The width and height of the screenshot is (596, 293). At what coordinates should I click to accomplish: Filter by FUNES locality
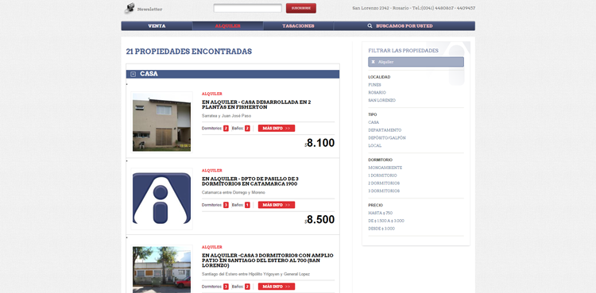pos(375,85)
